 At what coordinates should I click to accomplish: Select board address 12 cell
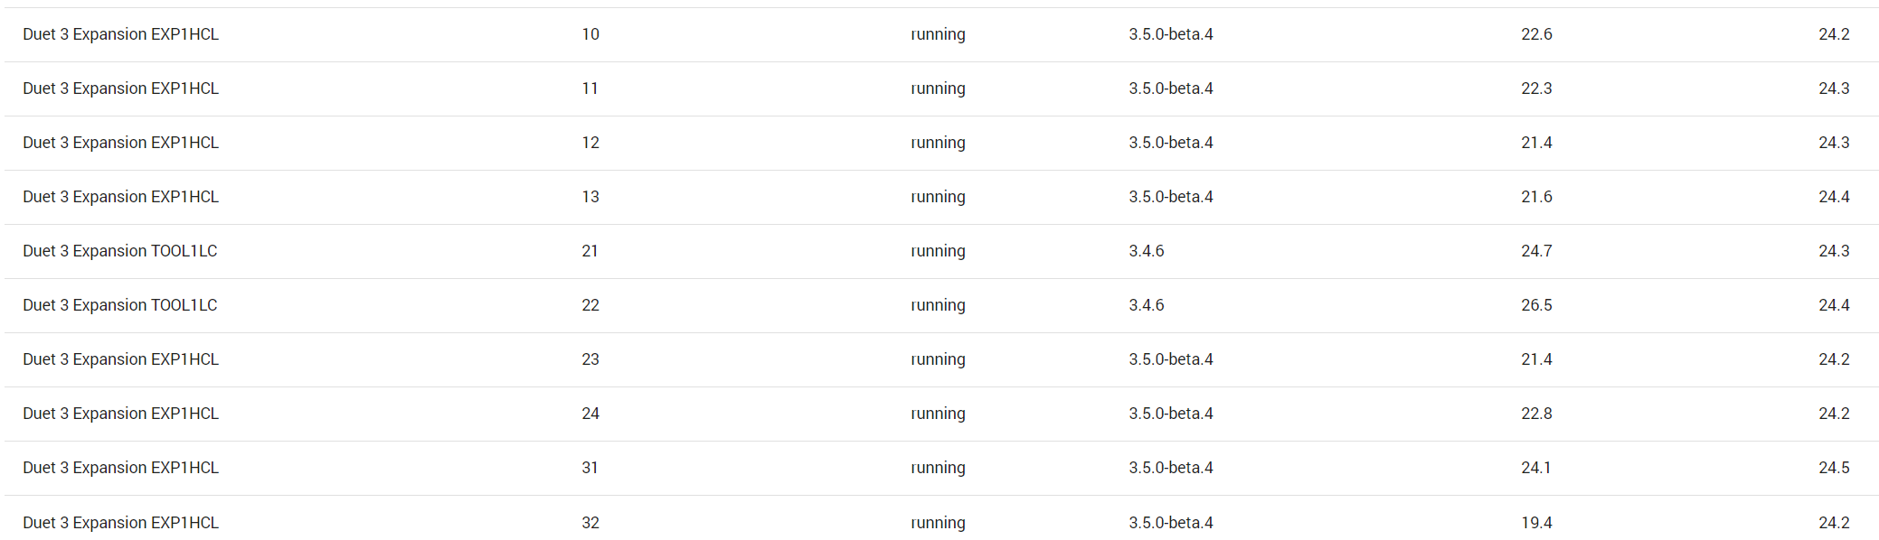click(x=590, y=143)
